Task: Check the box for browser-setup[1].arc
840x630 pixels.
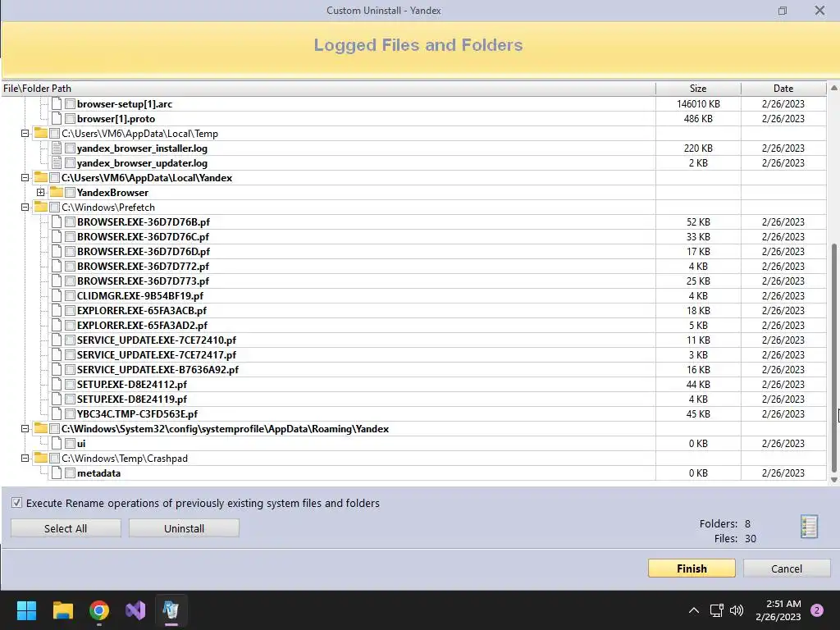Action: 70,104
